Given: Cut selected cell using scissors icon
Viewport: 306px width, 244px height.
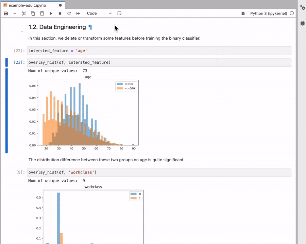Looking at the screenshot, I should click(x=24, y=14).
